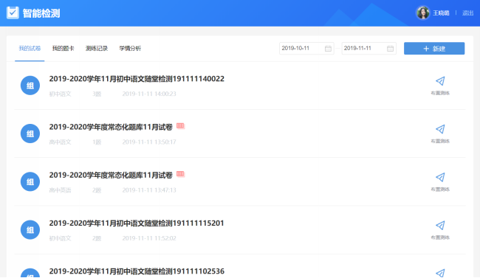
Task: Click the 退出 logout link
Action: point(467,13)
